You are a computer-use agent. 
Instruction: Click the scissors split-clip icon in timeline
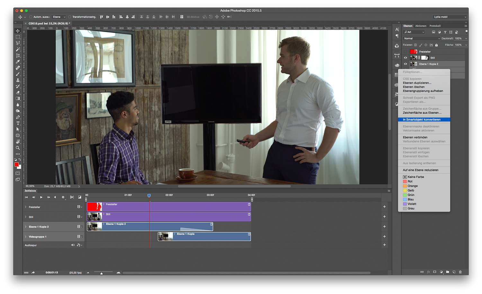[x=72, y=197]
